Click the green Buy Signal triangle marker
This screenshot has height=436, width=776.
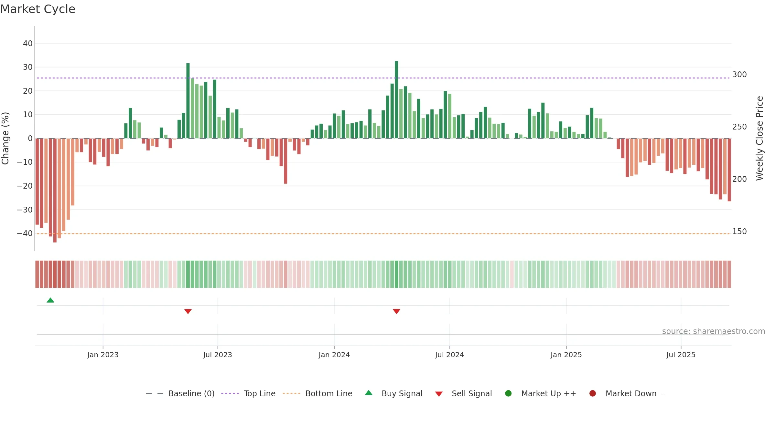(50, 300)
